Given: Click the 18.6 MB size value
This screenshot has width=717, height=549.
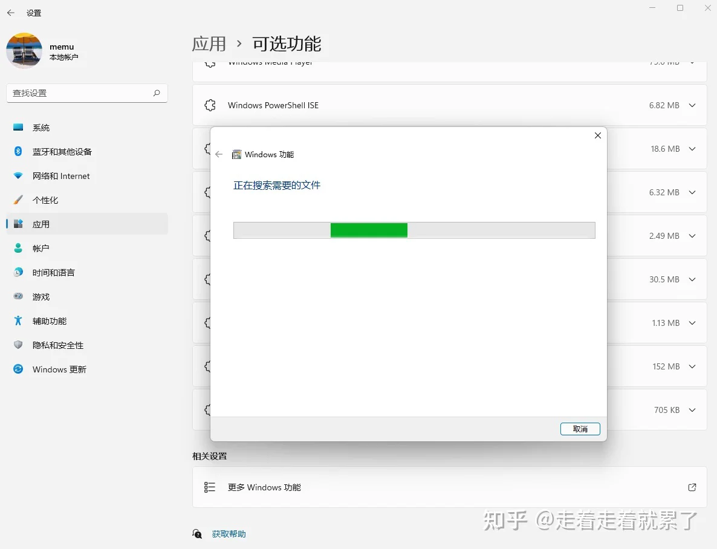Looking at the screenshot, I should tap(666, 149).
